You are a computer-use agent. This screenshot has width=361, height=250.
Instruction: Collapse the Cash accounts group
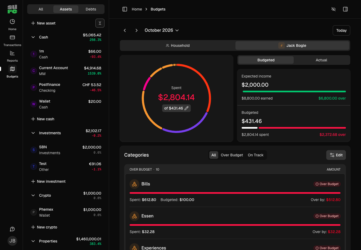click(33, 37)
